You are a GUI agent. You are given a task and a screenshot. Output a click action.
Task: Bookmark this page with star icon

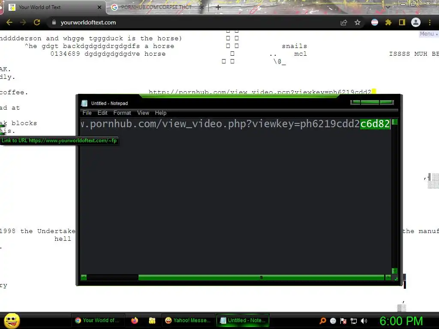tap(358, 22)
